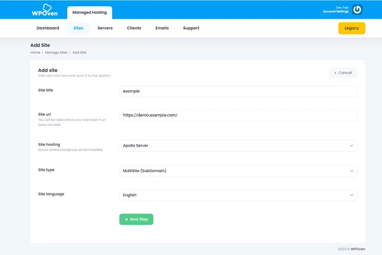382x255 pixels.
Task: Click the green arrow icon in Next Step
Action: (126, 219)
